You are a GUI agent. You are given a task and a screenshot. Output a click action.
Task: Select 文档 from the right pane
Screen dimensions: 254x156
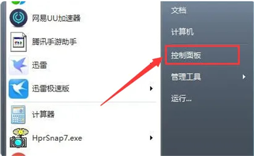pyautogui.click(x=179, y=11)
